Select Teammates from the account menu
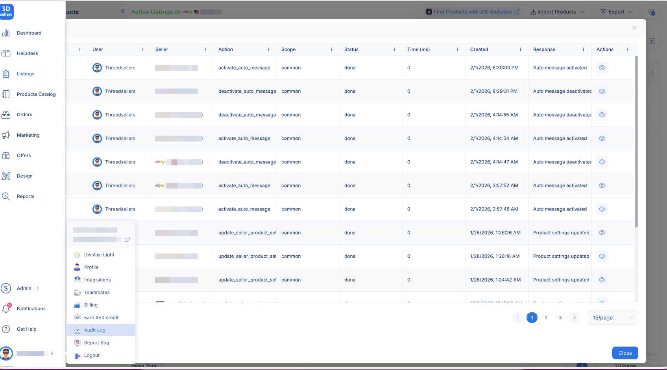This screenshot has height=370, width=667. 96,292
